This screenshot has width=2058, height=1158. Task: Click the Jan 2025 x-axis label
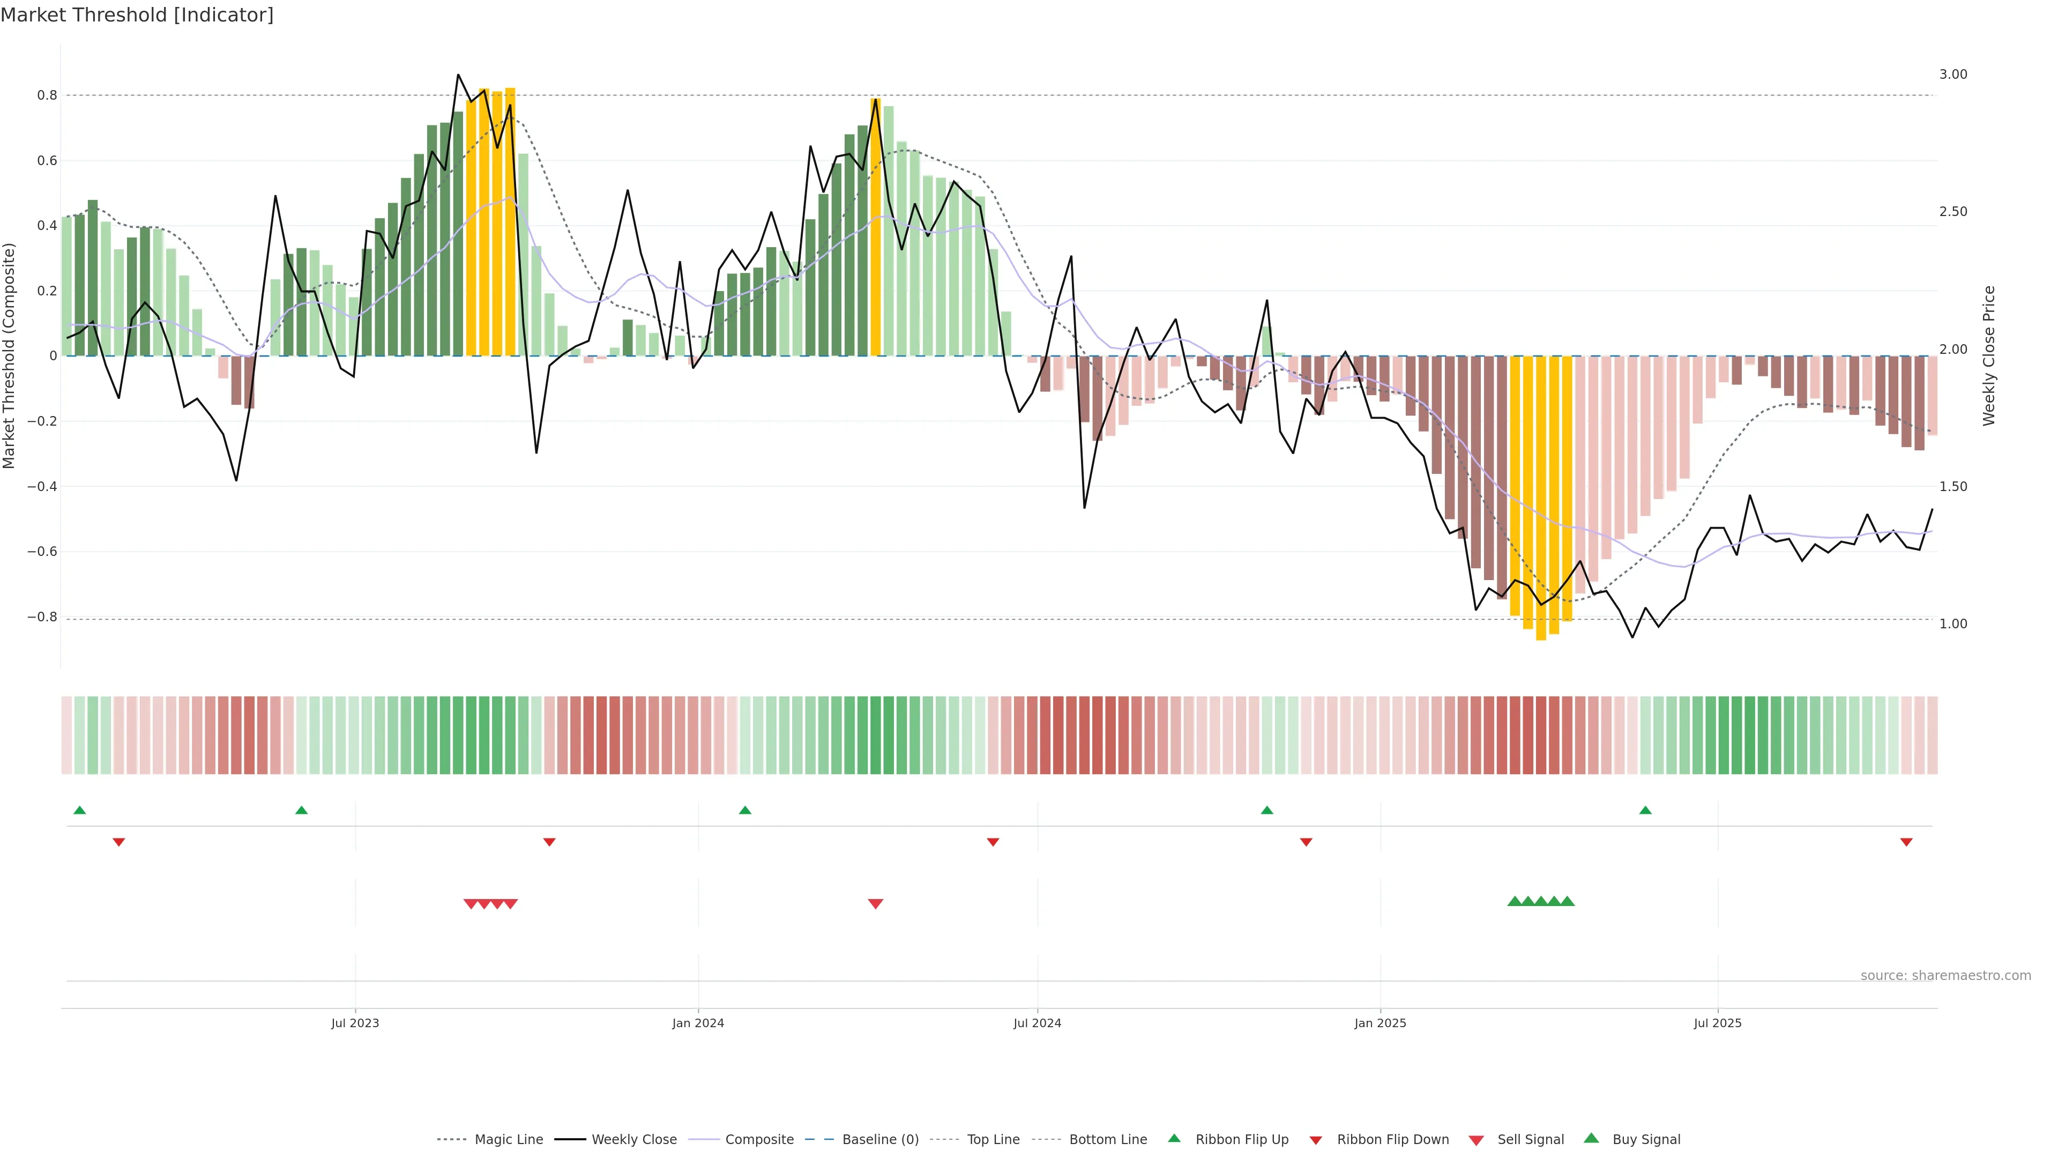coord(1380,1023)
